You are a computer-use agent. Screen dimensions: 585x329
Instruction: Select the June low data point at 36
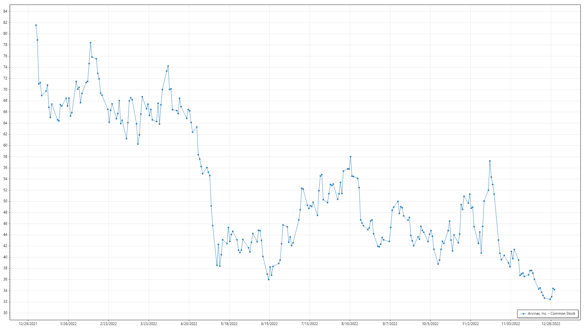click(x=269, y=280)
